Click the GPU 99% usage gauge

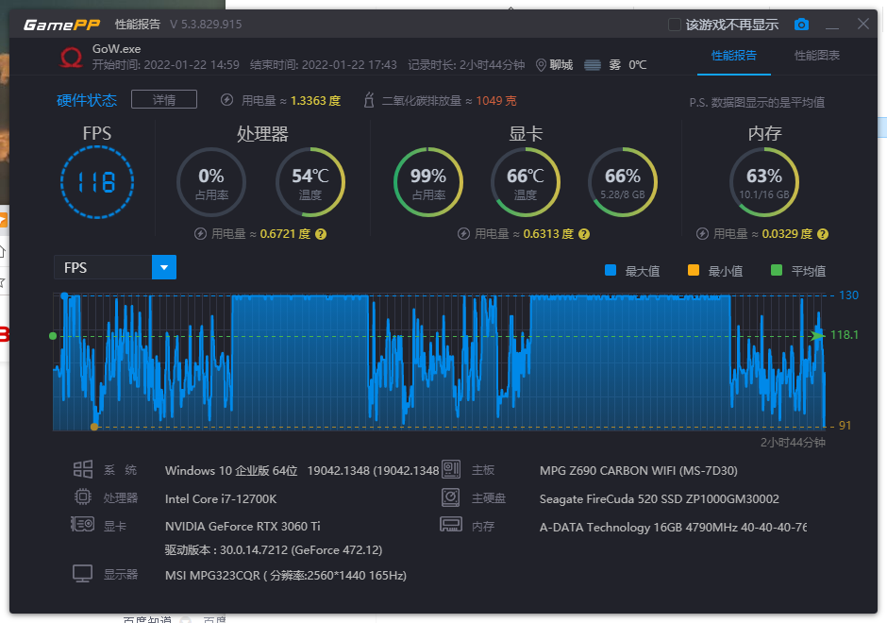[x=428, y=182]
